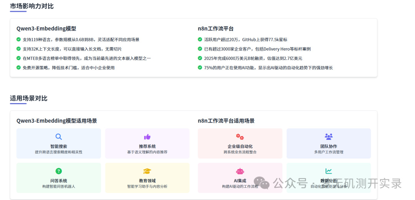The width and height of the screenshot is (415, 200).
Task: Click the chart icon above 数据分析
Action: click(x=329, y=171)
